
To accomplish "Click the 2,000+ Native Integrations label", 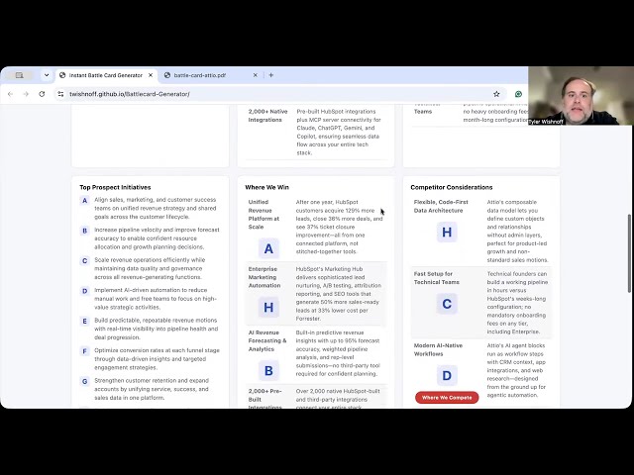I will tap(267, 116).
